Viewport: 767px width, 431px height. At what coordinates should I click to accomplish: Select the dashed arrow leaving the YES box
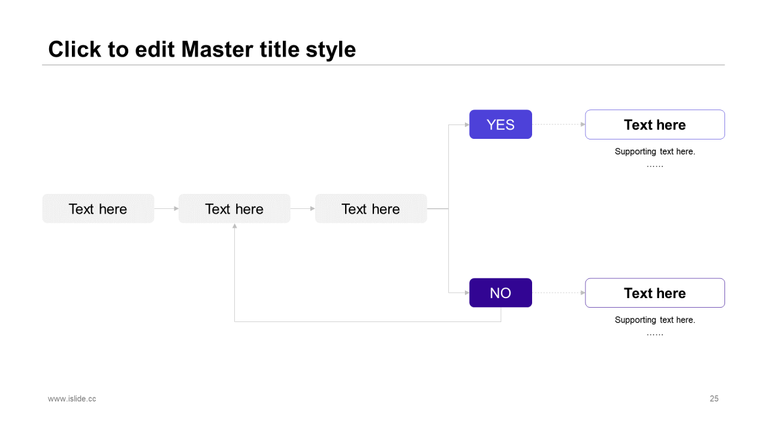(x=558, y=125)
